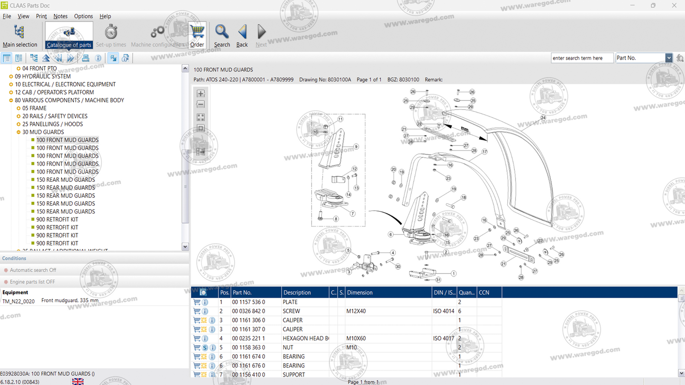Click the parts table scrollbar down arrow
This screenshot has height=385, width=685.
(x=681, y=373)
